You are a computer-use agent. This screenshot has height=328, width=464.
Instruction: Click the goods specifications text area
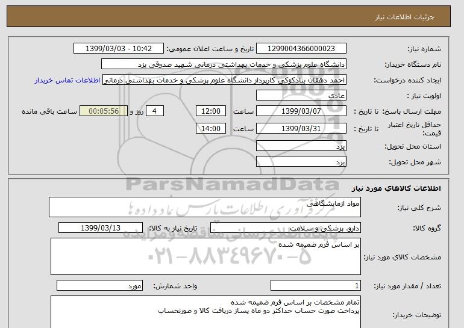click(205, 256)
